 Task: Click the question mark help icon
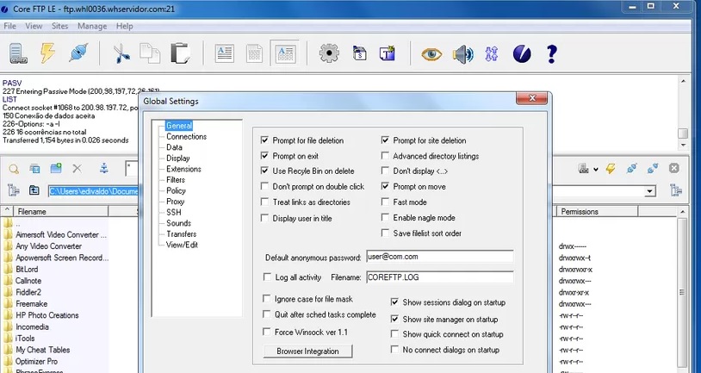552,54
